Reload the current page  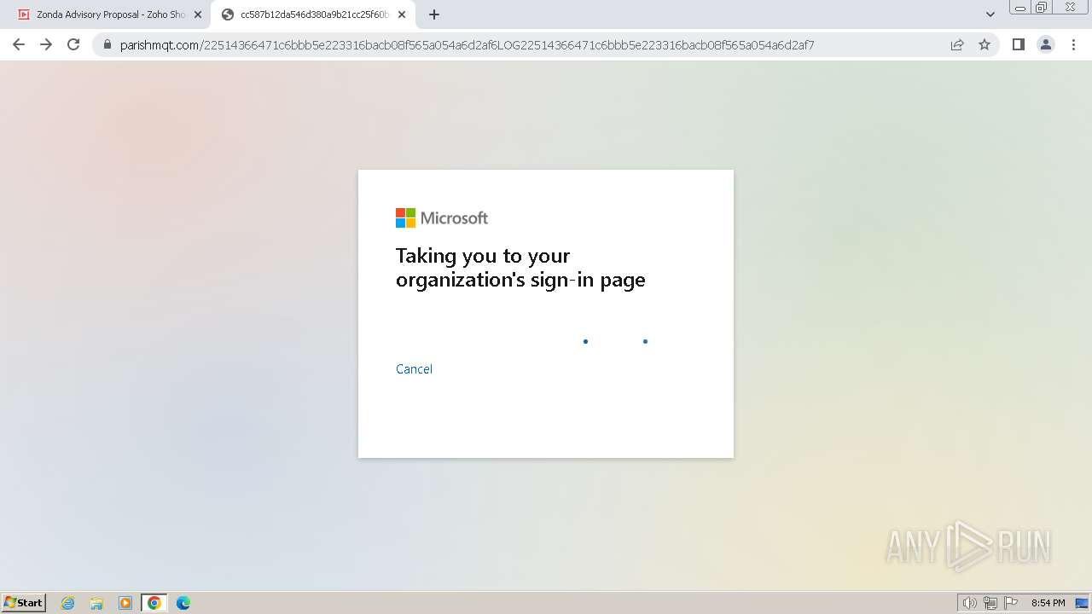pos(73,44)
